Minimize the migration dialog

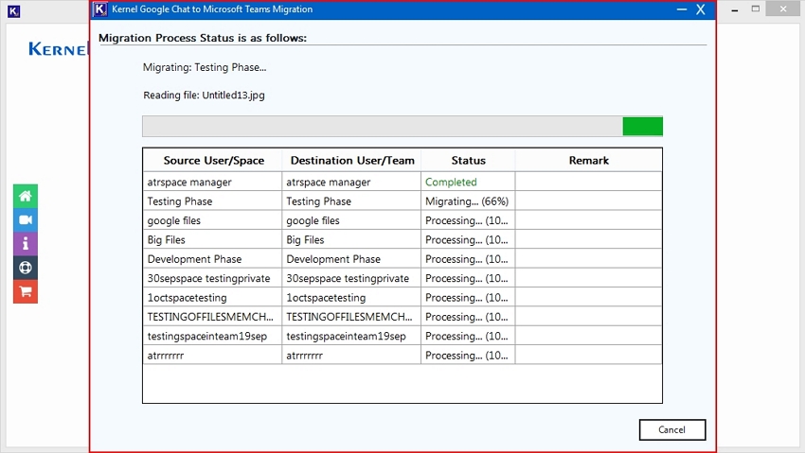[x=681, y=9]
